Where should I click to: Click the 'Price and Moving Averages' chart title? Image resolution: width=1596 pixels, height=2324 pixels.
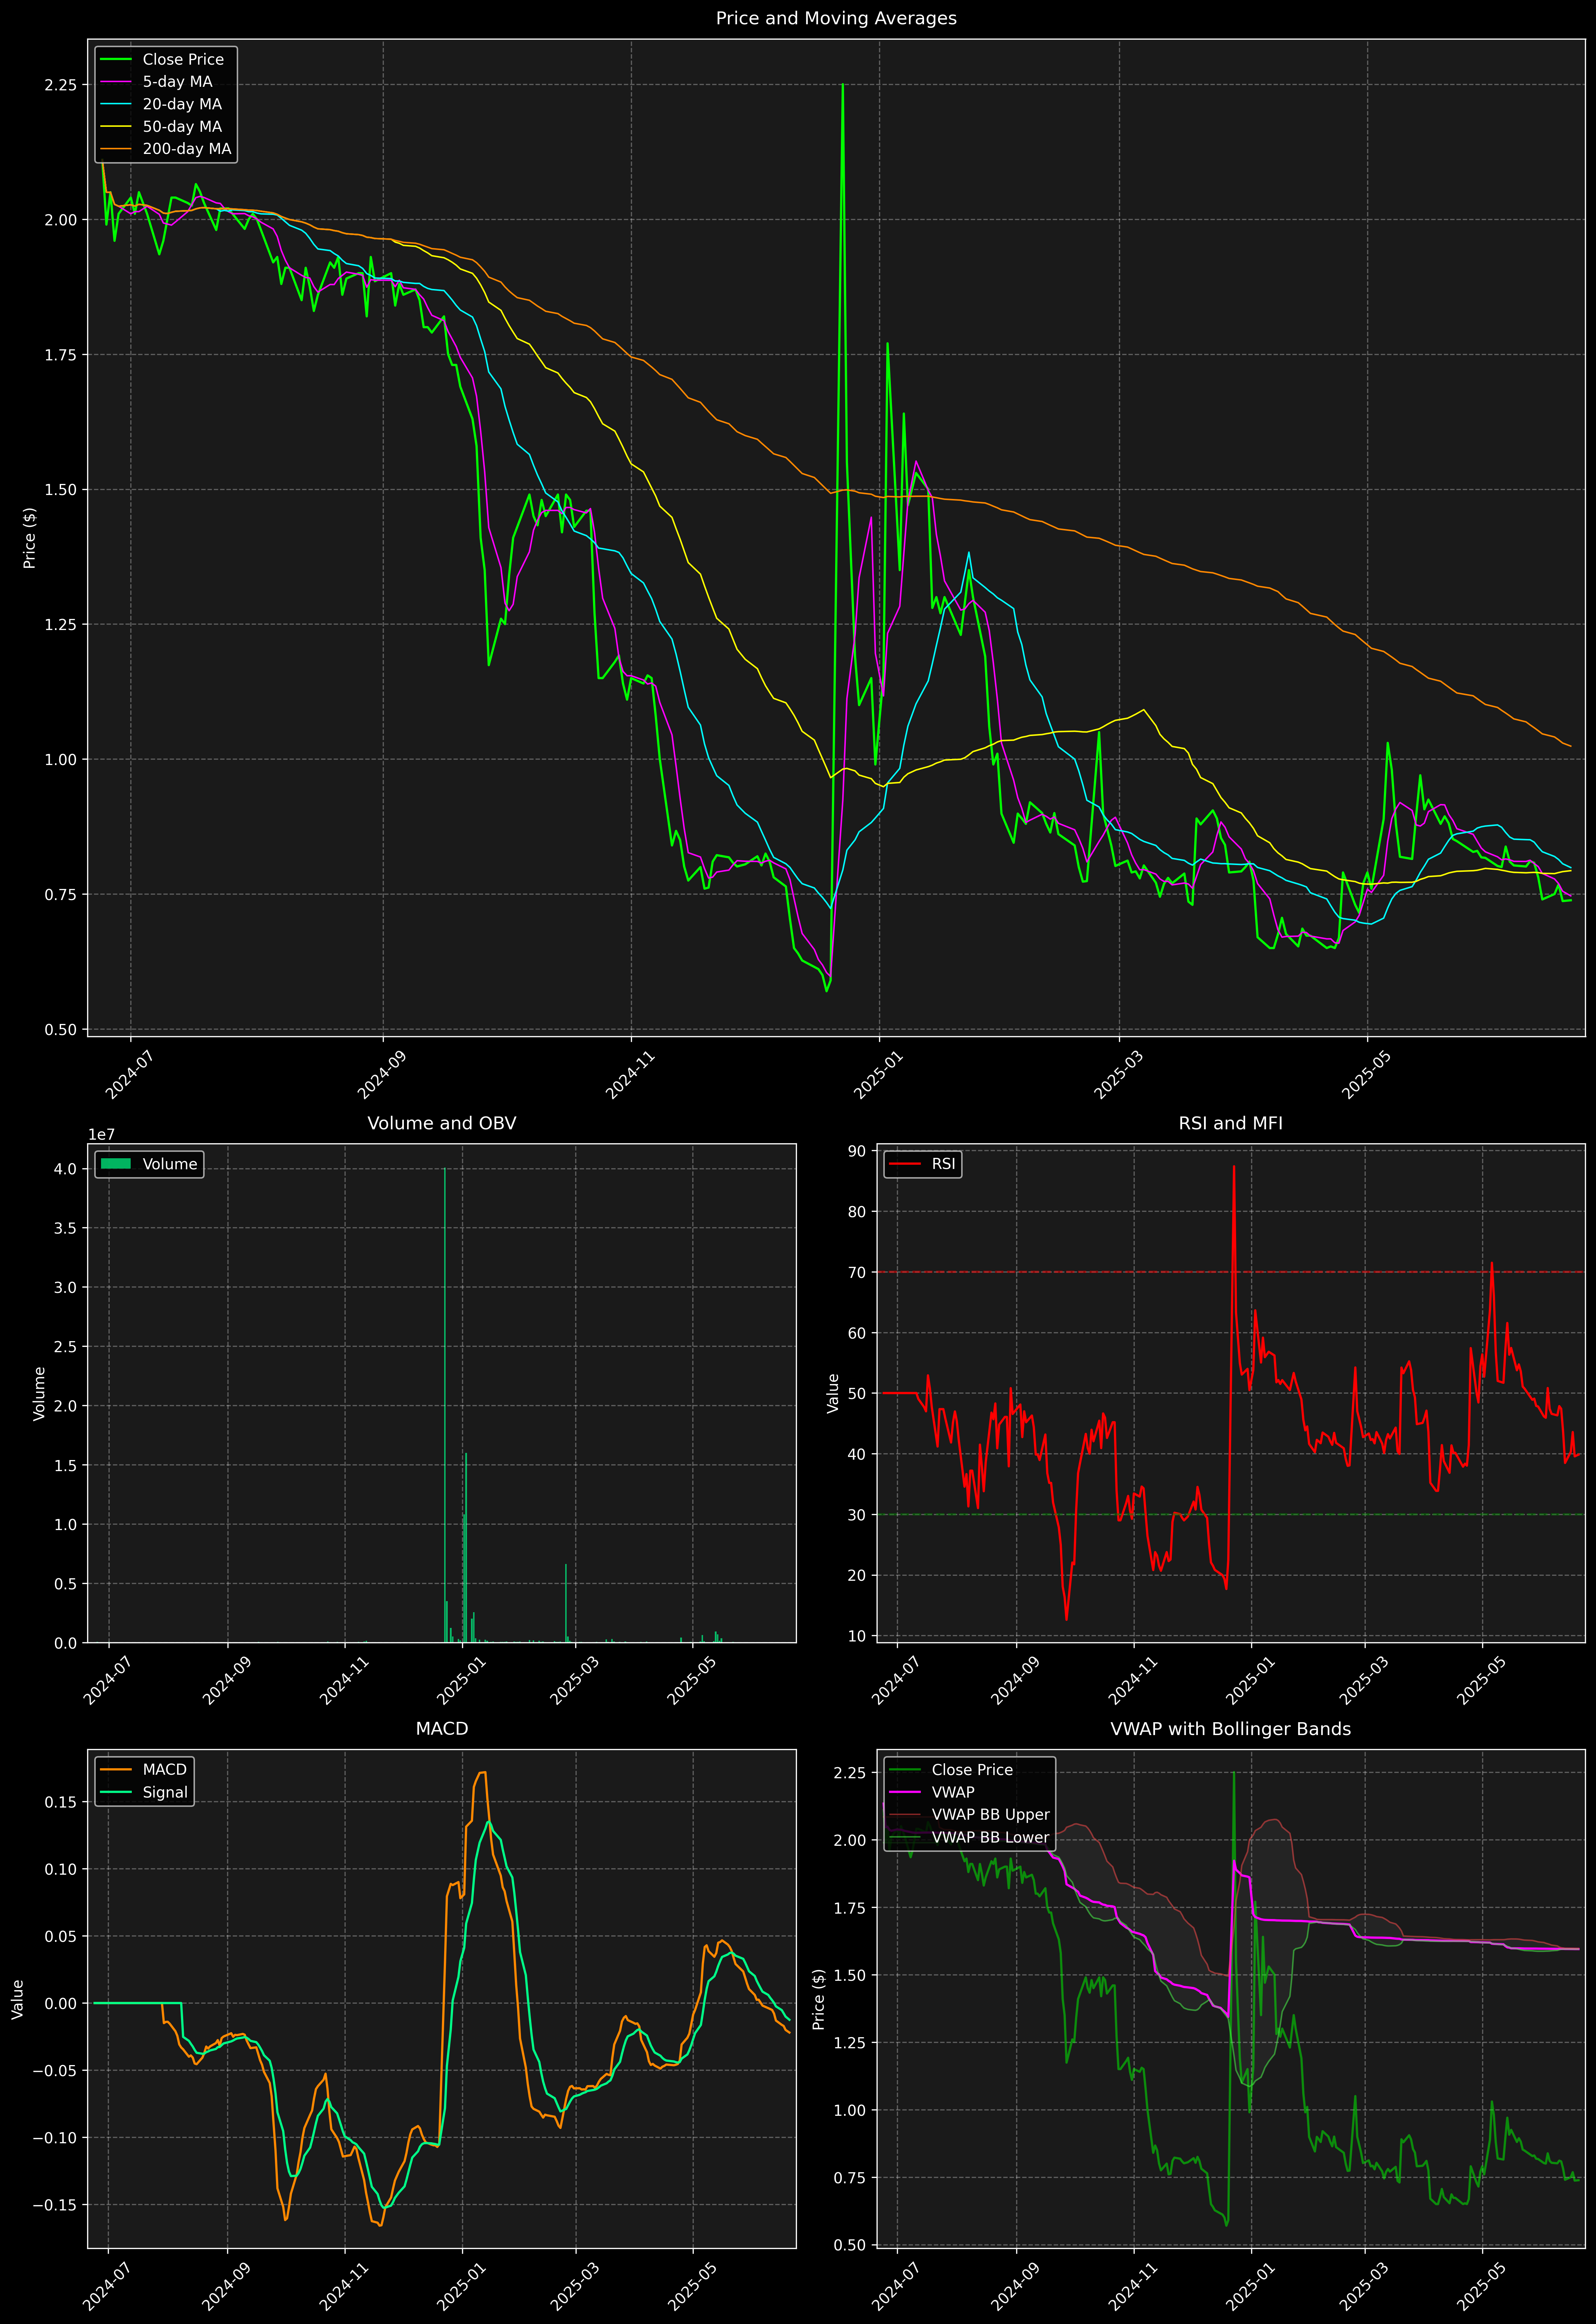pos(836,18)
